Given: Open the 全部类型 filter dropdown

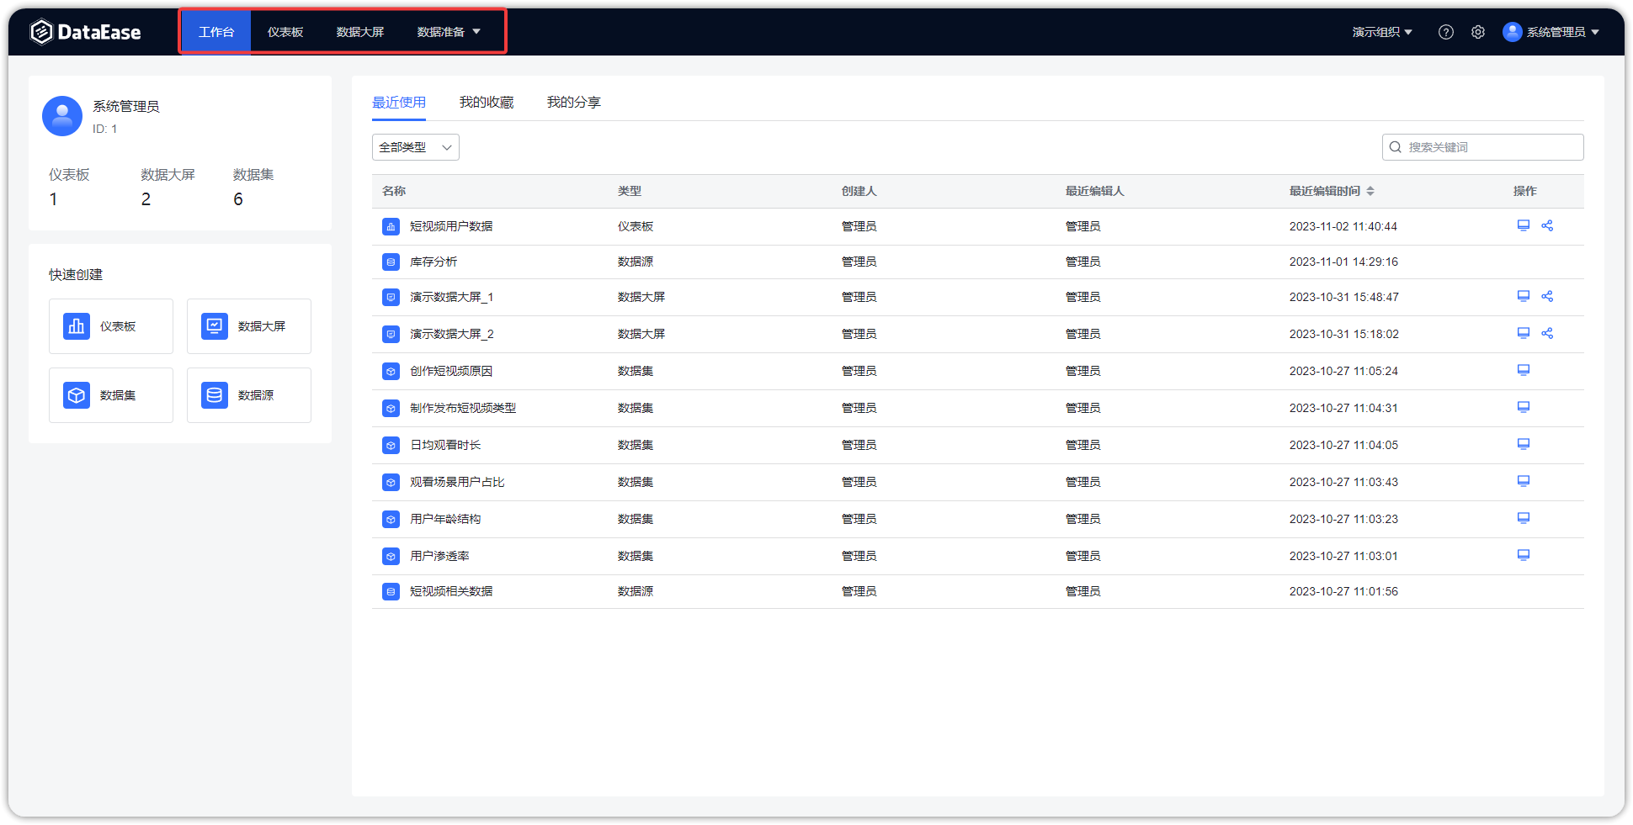Looking at the screenshot, I should click(x=415, y=147).
